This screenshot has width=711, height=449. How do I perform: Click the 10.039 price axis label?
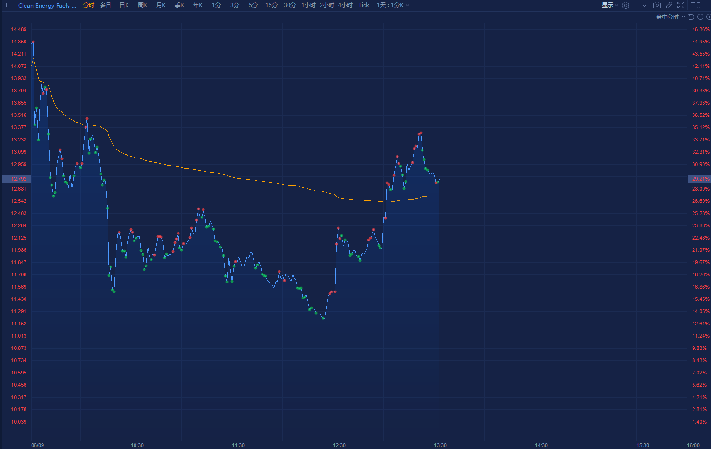19,422
